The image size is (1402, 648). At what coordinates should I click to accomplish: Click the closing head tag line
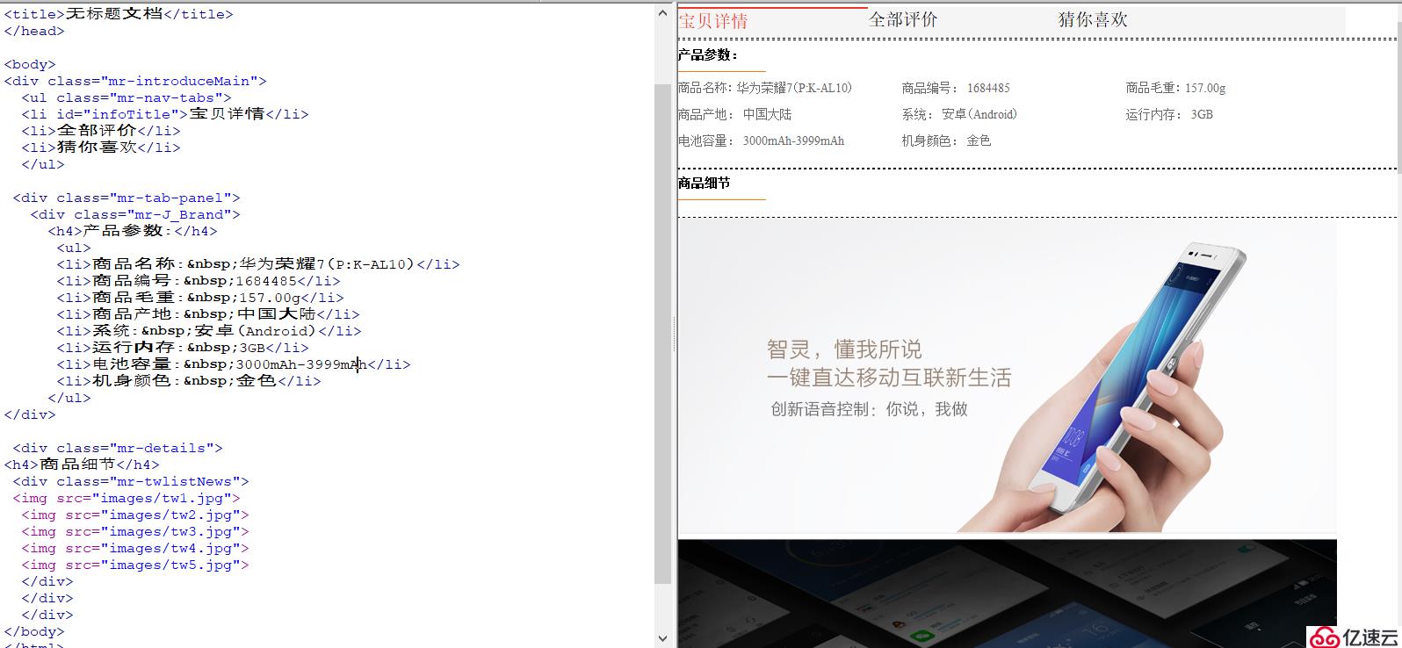point(34,31)
